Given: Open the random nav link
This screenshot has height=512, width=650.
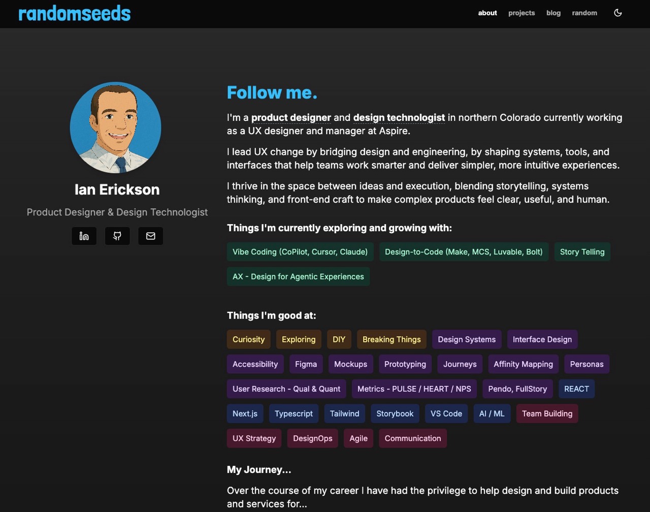Looking at the screenshot, I should pyautogui.click(x=584, y=13).
